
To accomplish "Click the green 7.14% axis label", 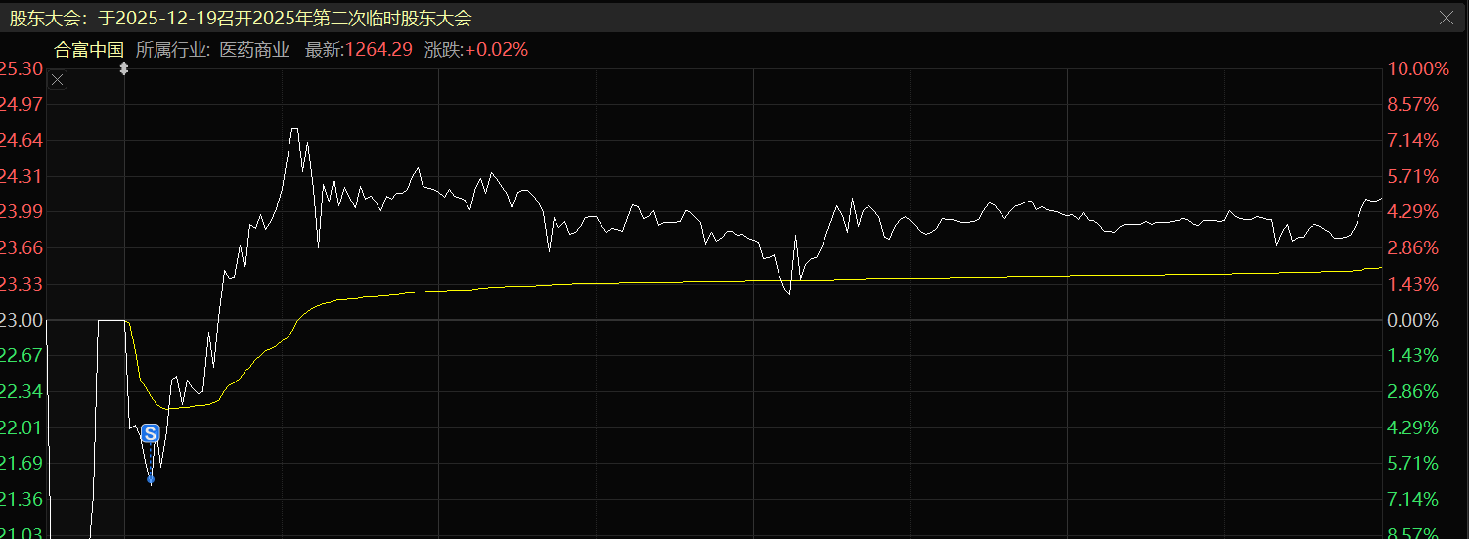I will click(x=1413, y=499).
